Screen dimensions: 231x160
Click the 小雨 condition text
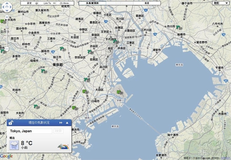[x=24, y=148]
